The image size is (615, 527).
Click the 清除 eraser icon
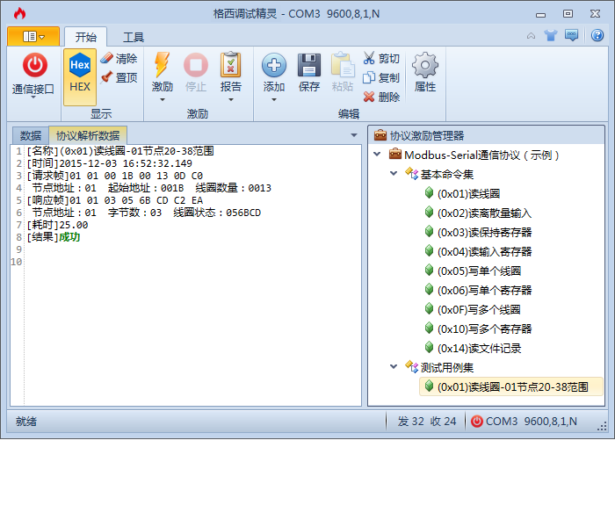107,59
